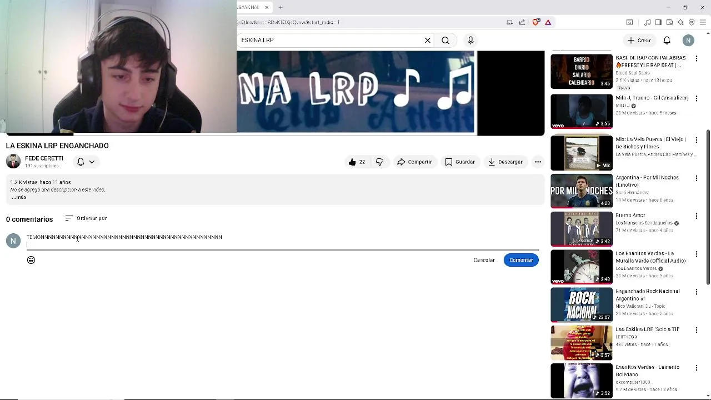Close the current browser tab

[x=267, y=7]
